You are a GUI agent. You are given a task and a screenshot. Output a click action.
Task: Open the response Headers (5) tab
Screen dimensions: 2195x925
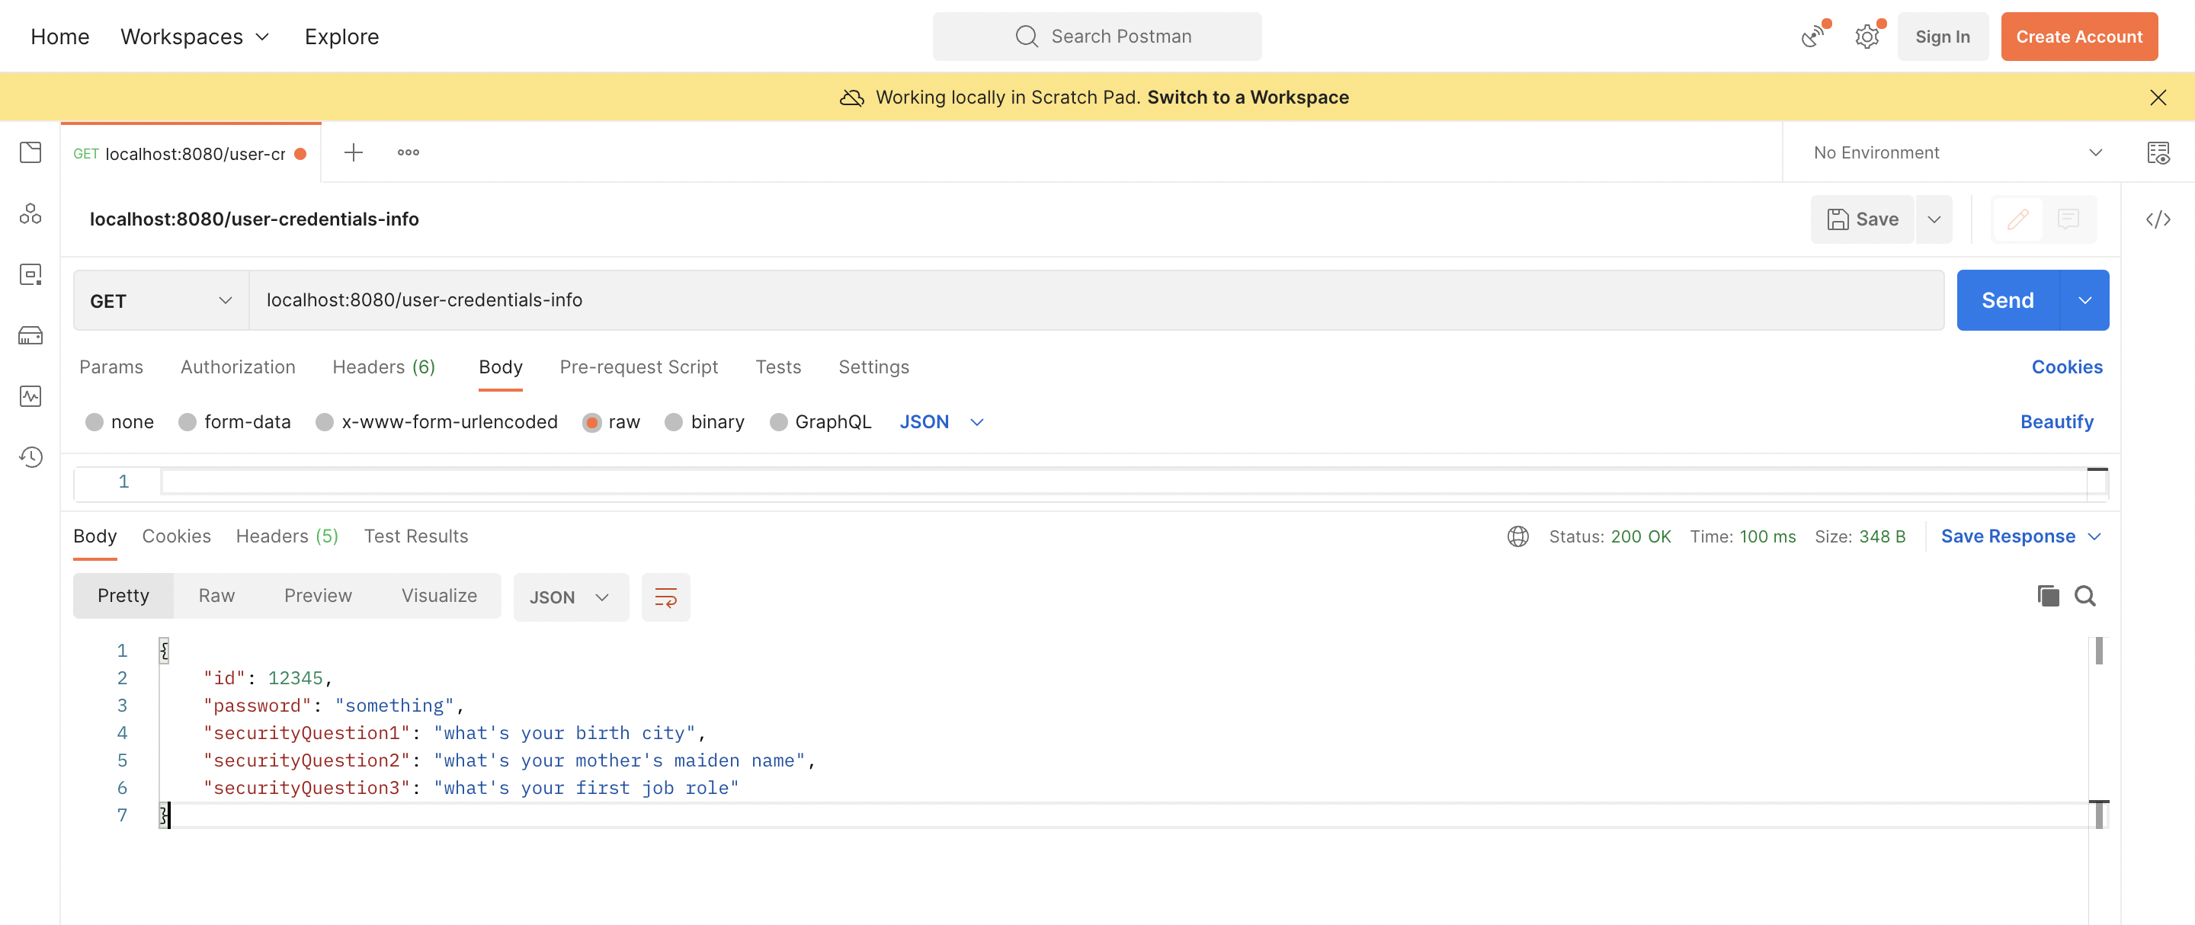287,536
